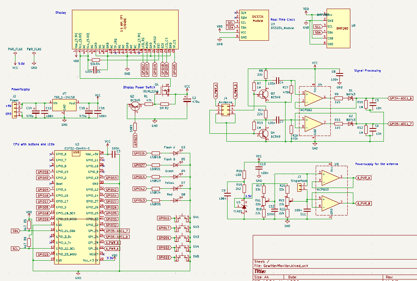Click the BC549 transistor Q2 symbol
The width and height of the screenshot is (417, 281).
tap(135, 106)
